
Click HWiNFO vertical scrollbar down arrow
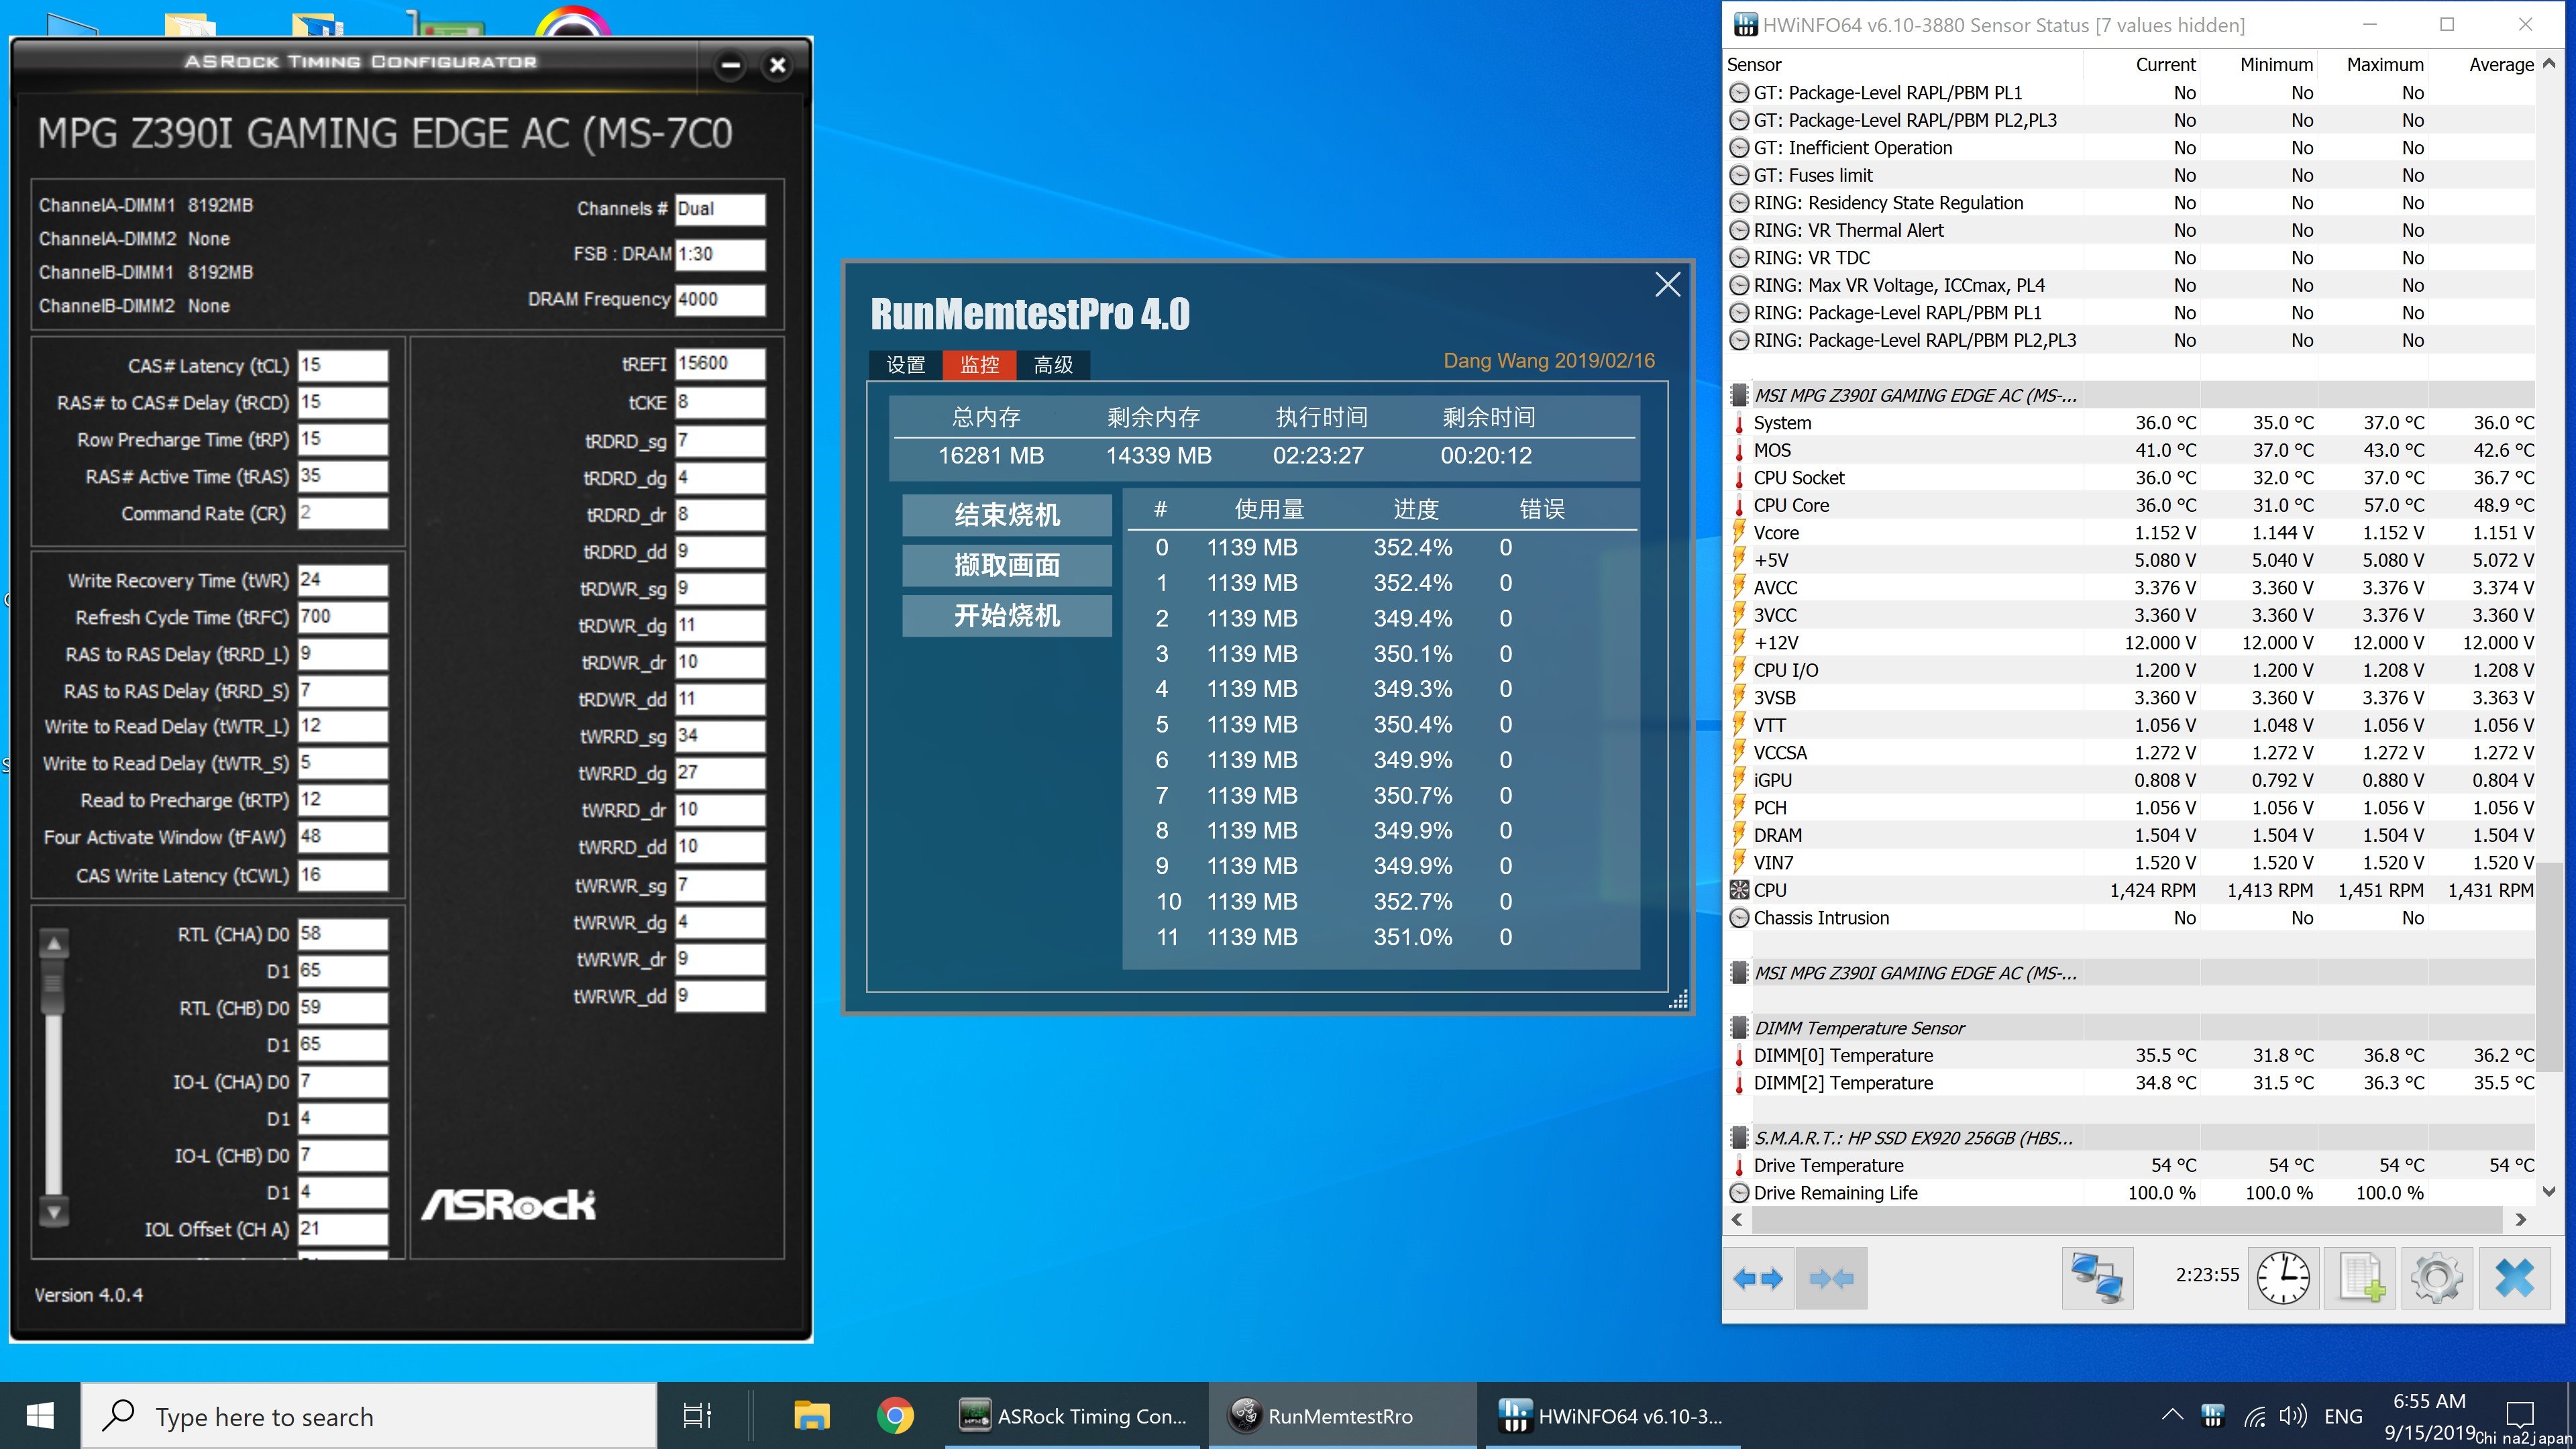[2549, 1192]
